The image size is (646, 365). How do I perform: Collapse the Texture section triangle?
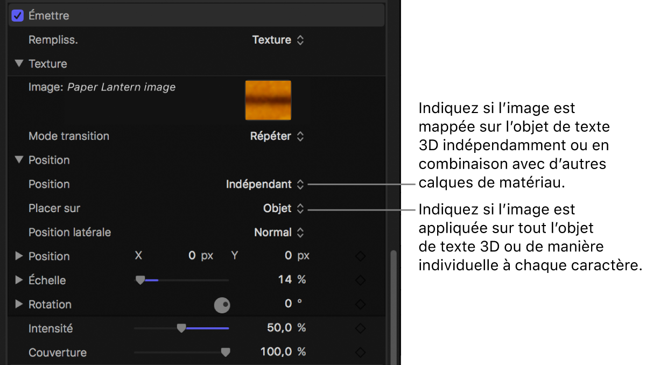point(19,64)
